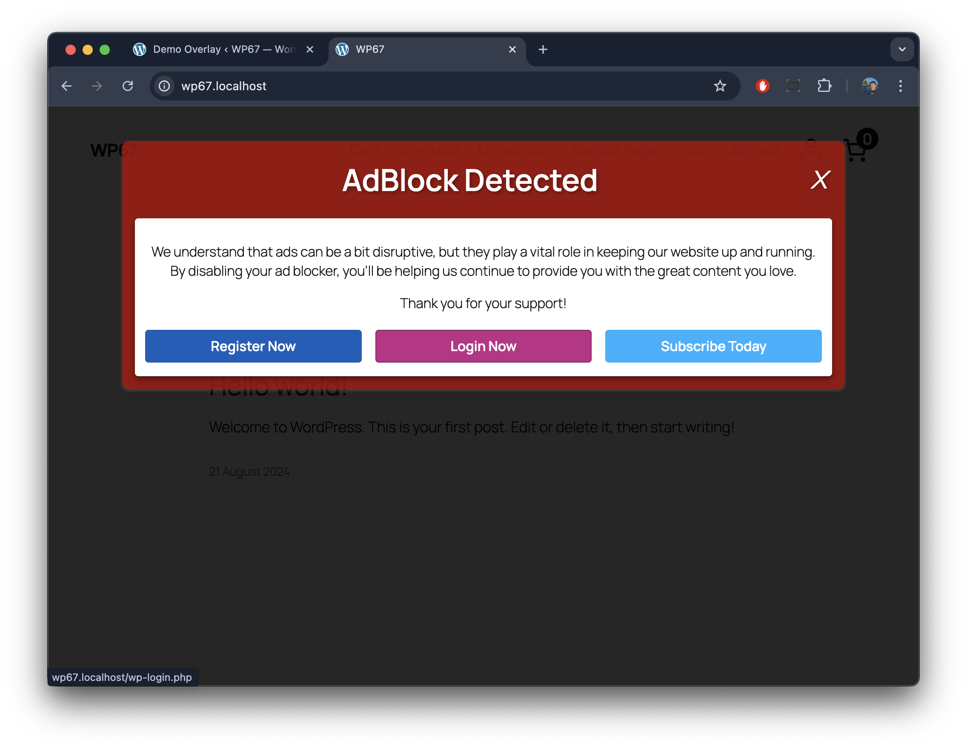Click the Subscribe Today button

click(x=713, y=346)
